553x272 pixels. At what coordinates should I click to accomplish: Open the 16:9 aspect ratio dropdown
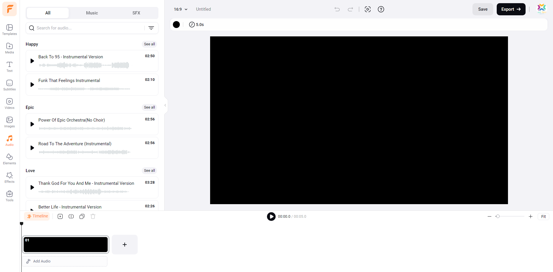tap(181, 9)
